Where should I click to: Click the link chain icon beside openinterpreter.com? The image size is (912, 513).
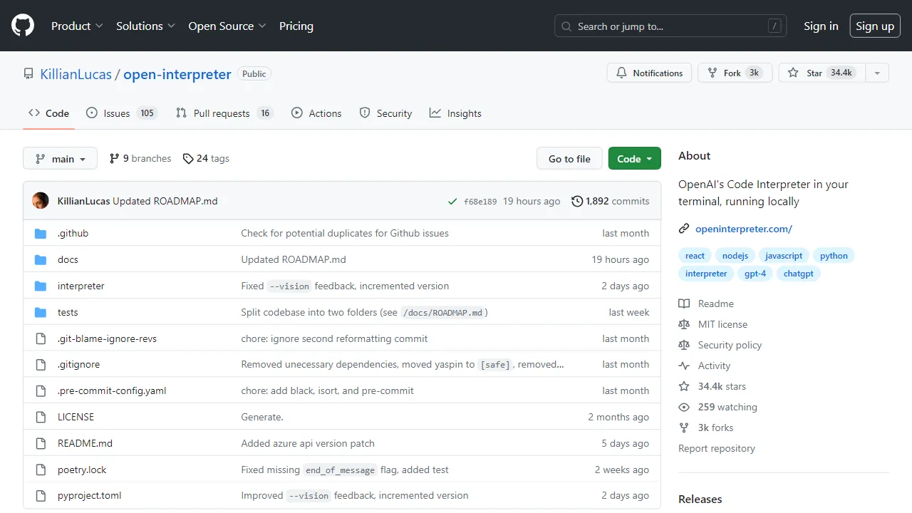click(684, 229)
